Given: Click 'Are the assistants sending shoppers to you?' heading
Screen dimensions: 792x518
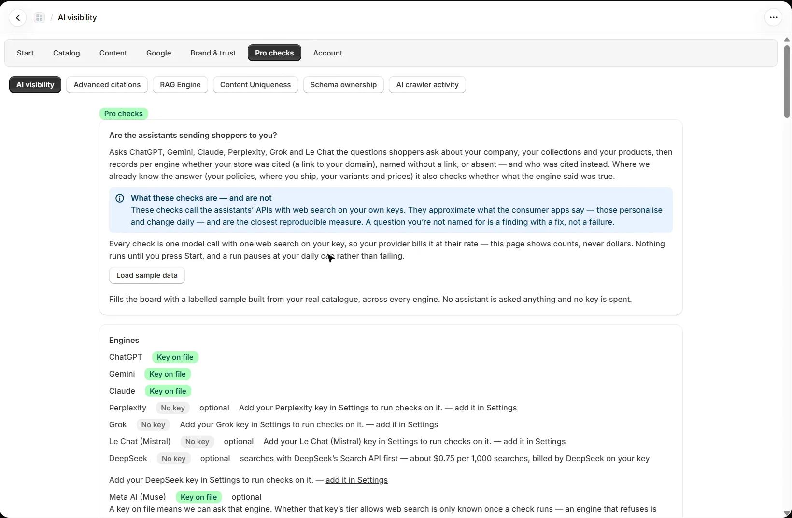Looking at the screenshot, I should (193, 136).
